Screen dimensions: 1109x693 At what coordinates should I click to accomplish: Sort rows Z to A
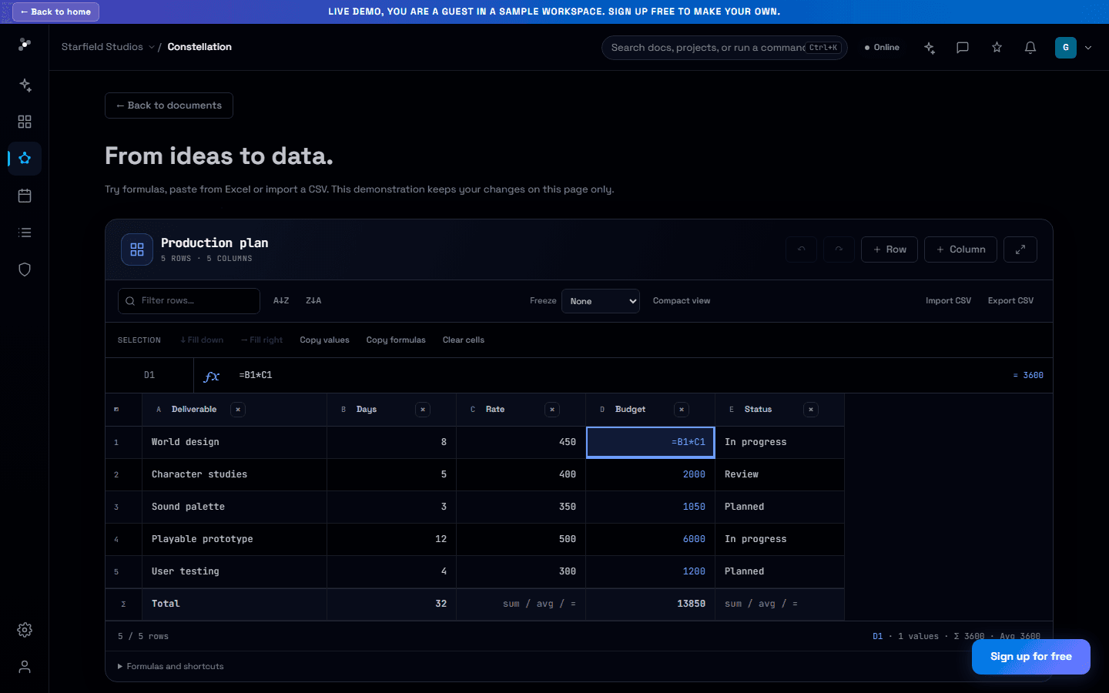313,301
